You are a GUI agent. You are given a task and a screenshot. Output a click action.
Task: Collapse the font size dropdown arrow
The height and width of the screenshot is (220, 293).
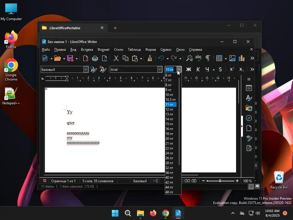[179, 69]
